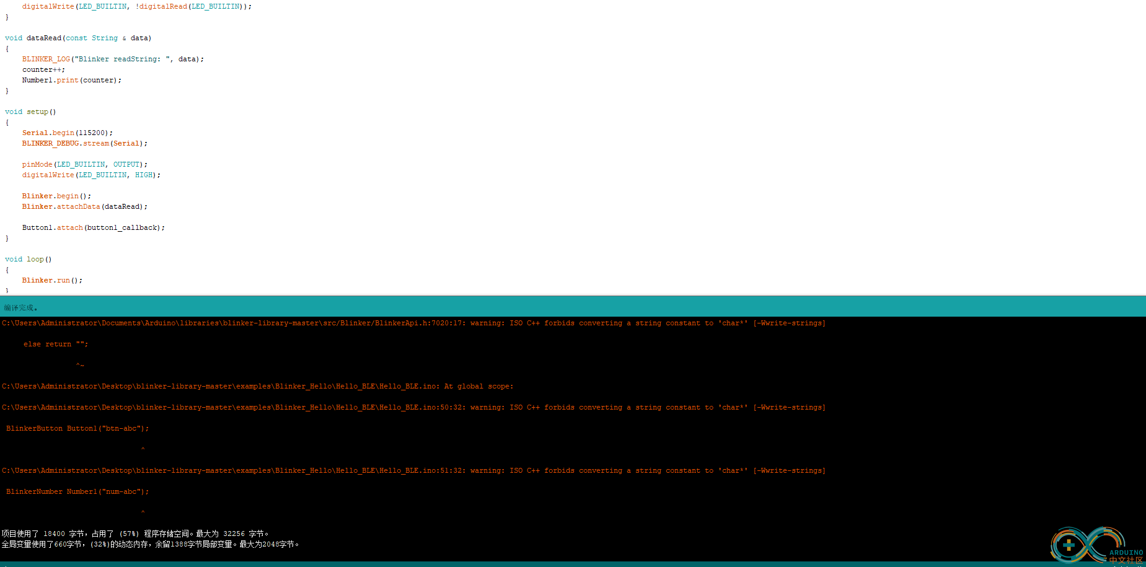Click the 'Blinker.run();' line
The height and width of the screenshot is (567, 1146).
click(52, 280)
